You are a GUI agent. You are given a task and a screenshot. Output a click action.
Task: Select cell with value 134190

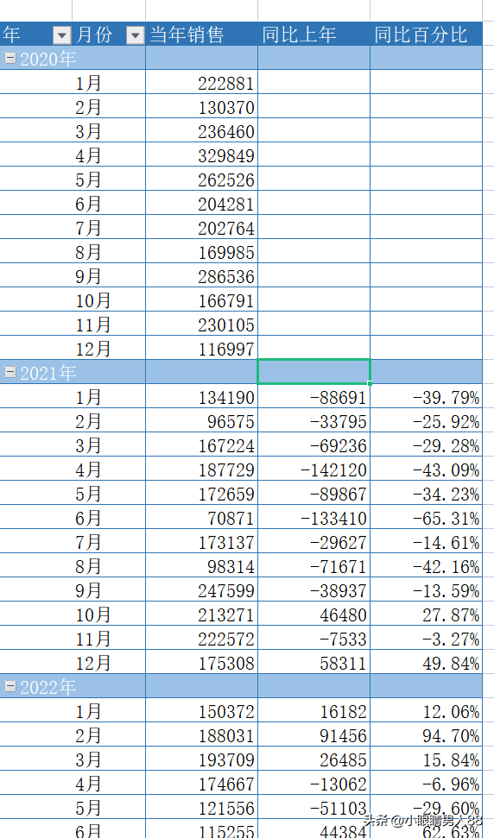coord(201,397)
